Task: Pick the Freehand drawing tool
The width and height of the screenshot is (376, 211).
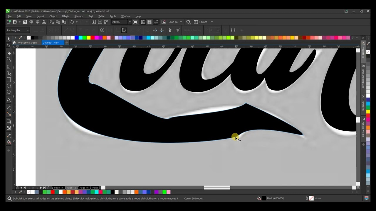Action: pyautogui.click(x=9, y=67)
